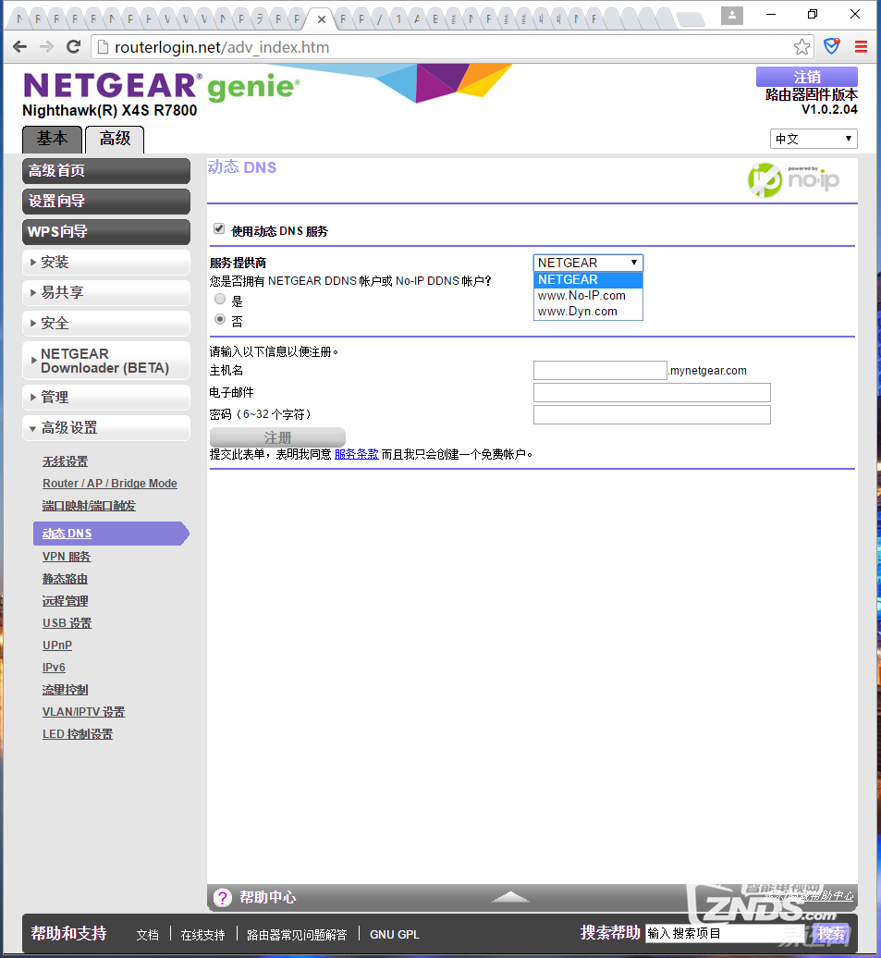Open the LED 控制设置 link
The width and height of the screenshot is (881, 958).
coord(77,734)
